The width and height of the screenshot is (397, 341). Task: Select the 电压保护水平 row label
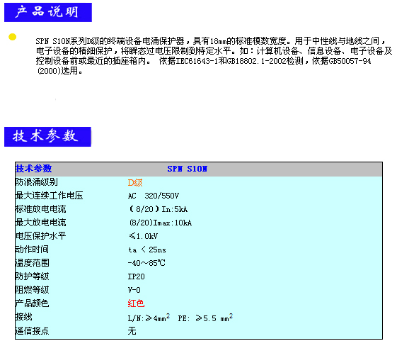coord(41,236)
